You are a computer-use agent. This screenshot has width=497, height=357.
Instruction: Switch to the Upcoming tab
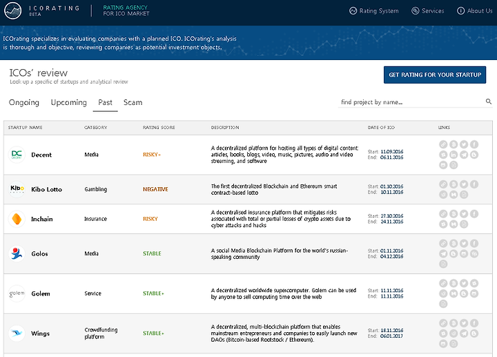69,102
